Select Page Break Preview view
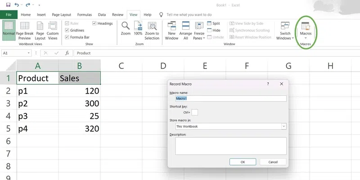 pyautogui.click(x=25, y=30)
